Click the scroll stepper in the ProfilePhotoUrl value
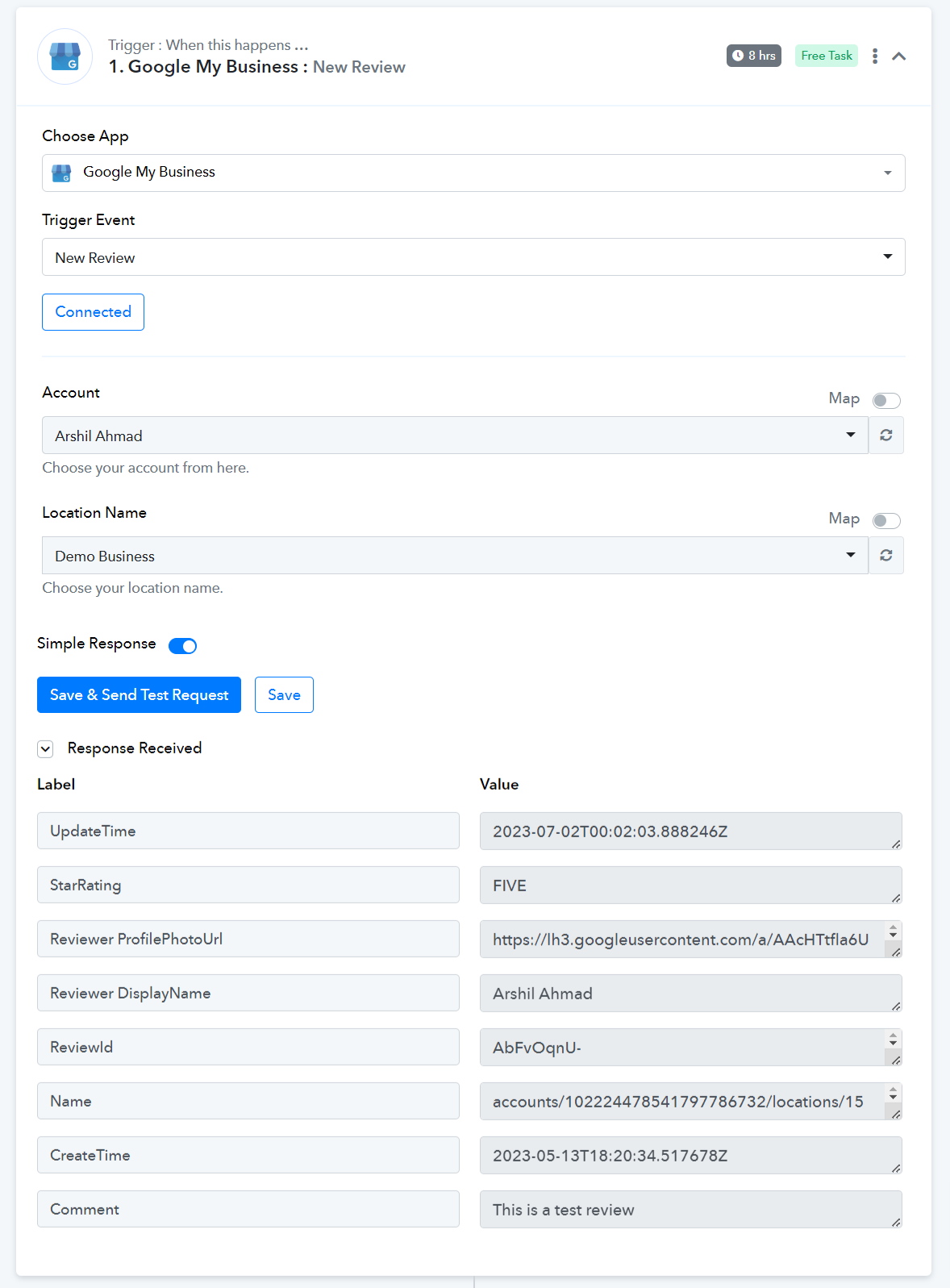Image resolution: width=950 pixels, height=1288 pixels. [893, 931]
